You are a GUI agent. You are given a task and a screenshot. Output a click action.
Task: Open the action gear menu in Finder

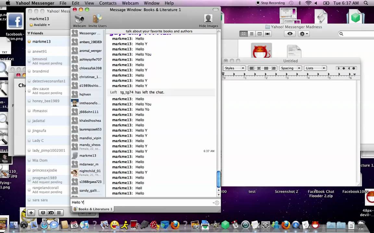click(x=304, y=34)
